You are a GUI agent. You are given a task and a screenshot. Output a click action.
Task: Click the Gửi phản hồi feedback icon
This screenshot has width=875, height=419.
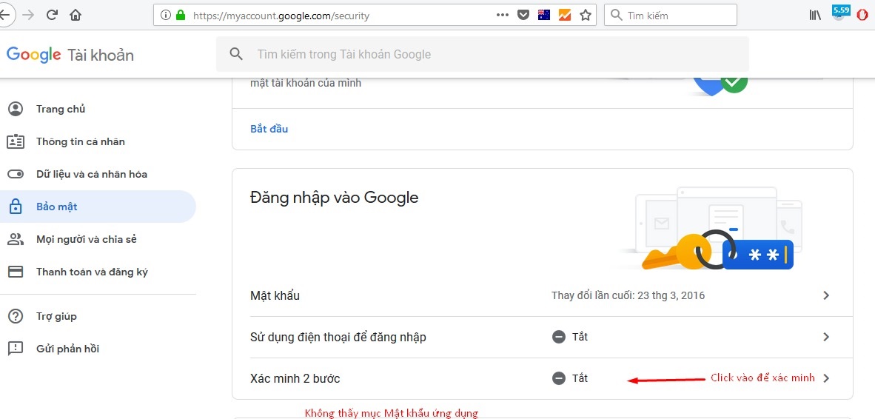pos(15,349)
